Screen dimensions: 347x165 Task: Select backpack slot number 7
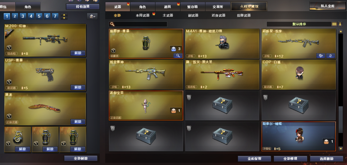(x=55, y=16)
